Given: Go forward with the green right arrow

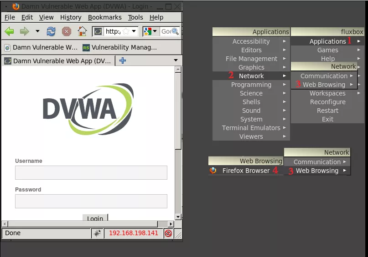Looking at the screenshot, I should point(25,31).
